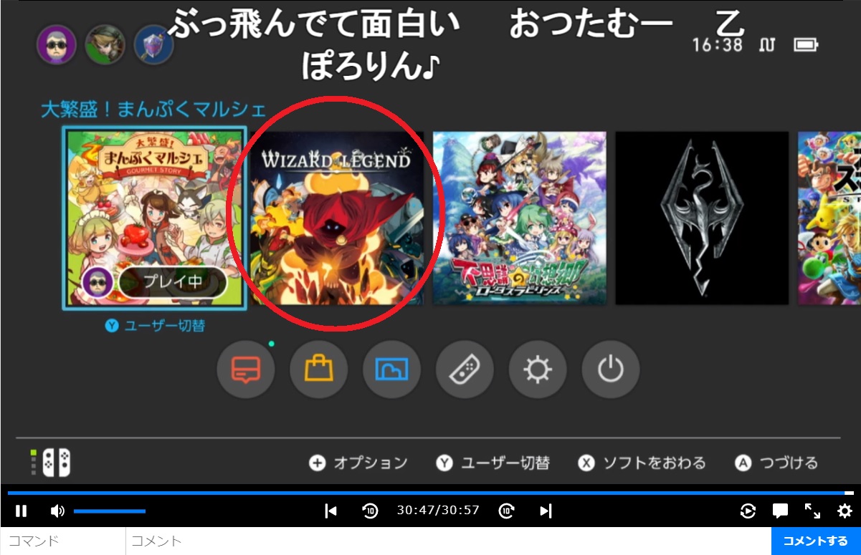Click the ソフトをおわる hint
861x555 pixels.
pos(642,463)
